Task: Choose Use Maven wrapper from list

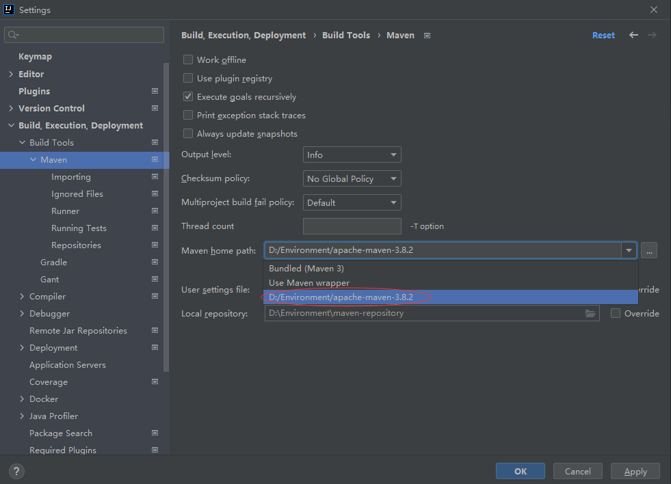Action: tap(309, 283)
